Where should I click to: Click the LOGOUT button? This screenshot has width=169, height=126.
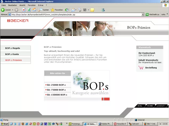pyautogui.click(x=160, y=106)
